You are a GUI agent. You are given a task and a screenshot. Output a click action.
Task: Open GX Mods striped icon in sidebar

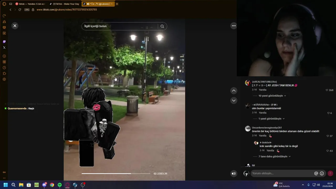(x=4, y=27)
